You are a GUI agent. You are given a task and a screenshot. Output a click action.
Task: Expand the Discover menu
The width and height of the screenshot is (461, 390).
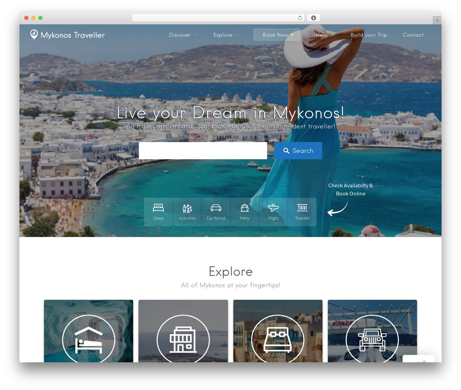(x=183, y=35)
